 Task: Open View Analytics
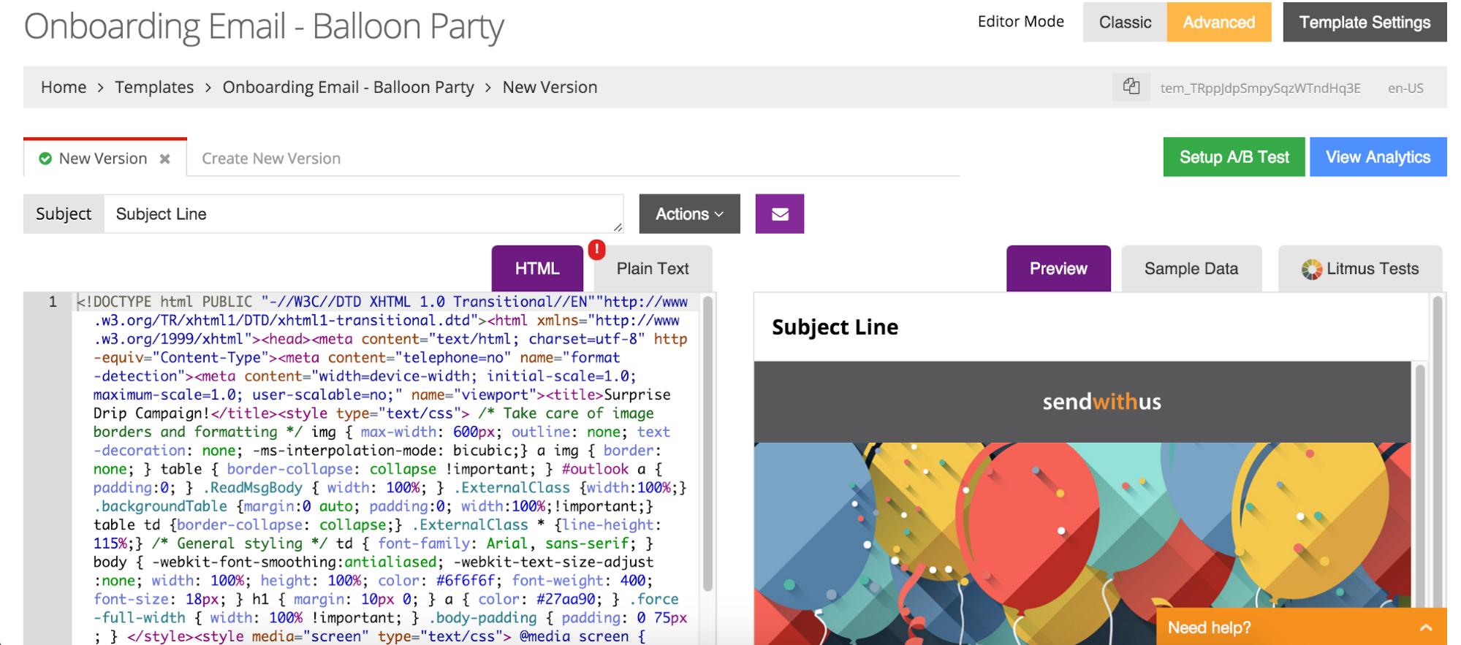[x=1377, y=157]
